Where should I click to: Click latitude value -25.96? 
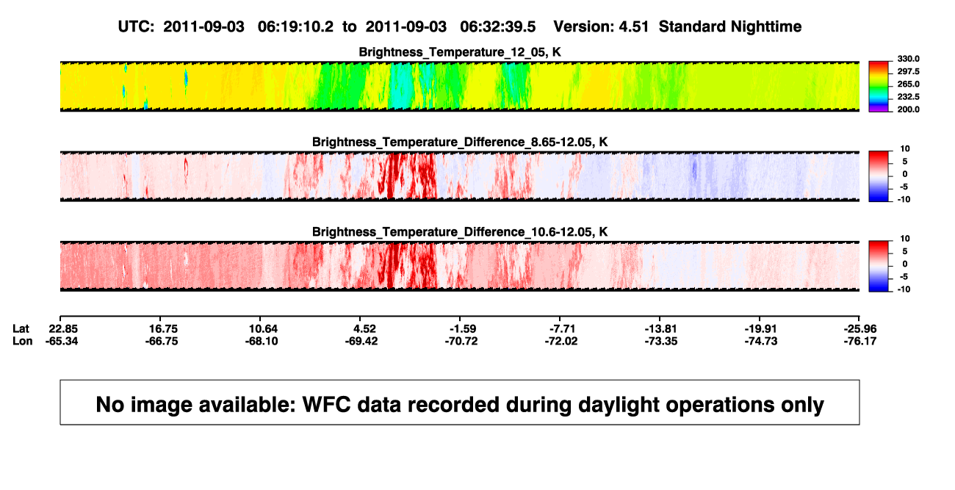point(859,328)
